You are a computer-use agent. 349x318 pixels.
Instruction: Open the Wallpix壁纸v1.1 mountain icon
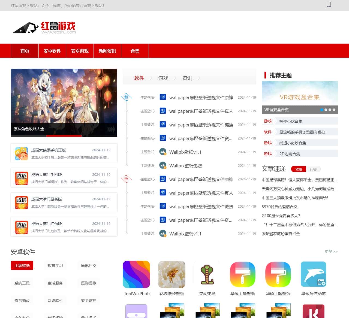click(163, 152)
